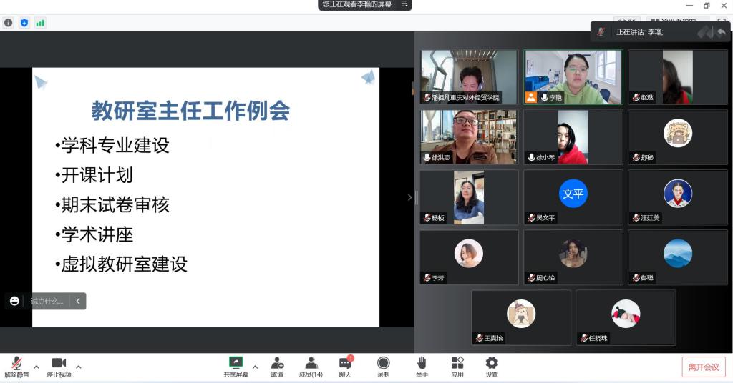Collapse the 说点什么 quick chat bar arrow

[x=77, y=301]
